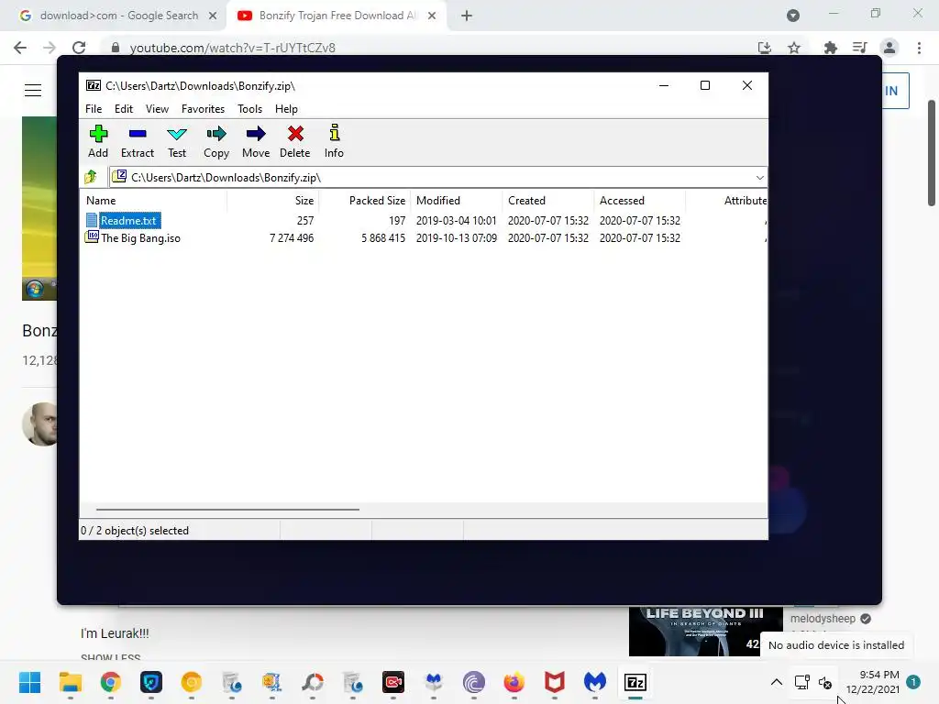Open Firefox from the taskbar
This screenshot has width=939, height=704.
514,682
